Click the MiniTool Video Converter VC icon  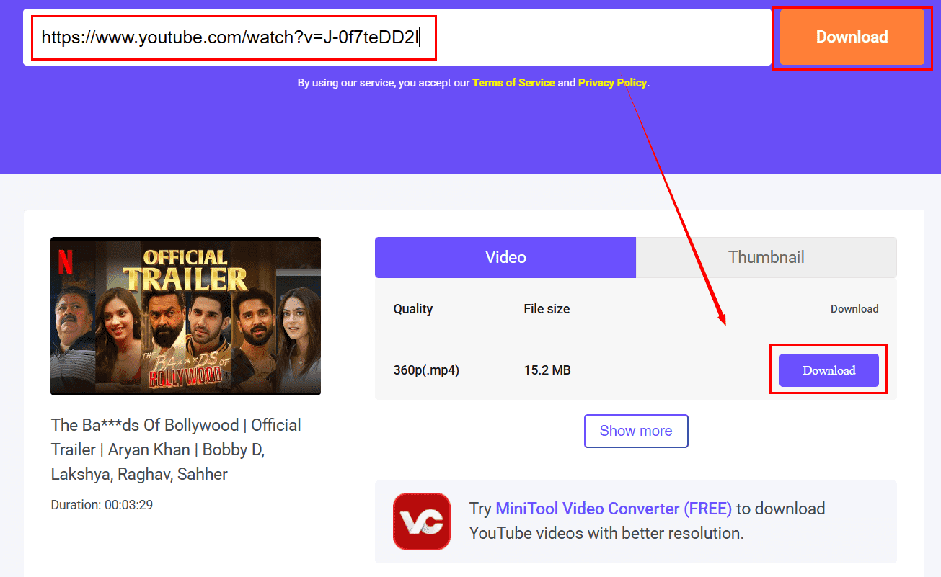tap(422, 522)
